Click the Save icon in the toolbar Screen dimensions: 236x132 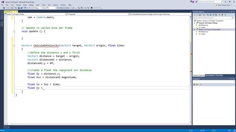(x=19, y=8)
